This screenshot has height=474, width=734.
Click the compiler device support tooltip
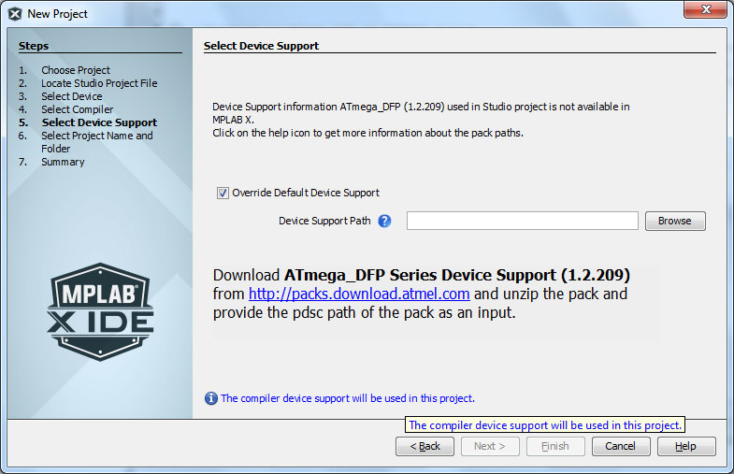tap(545, 424)
